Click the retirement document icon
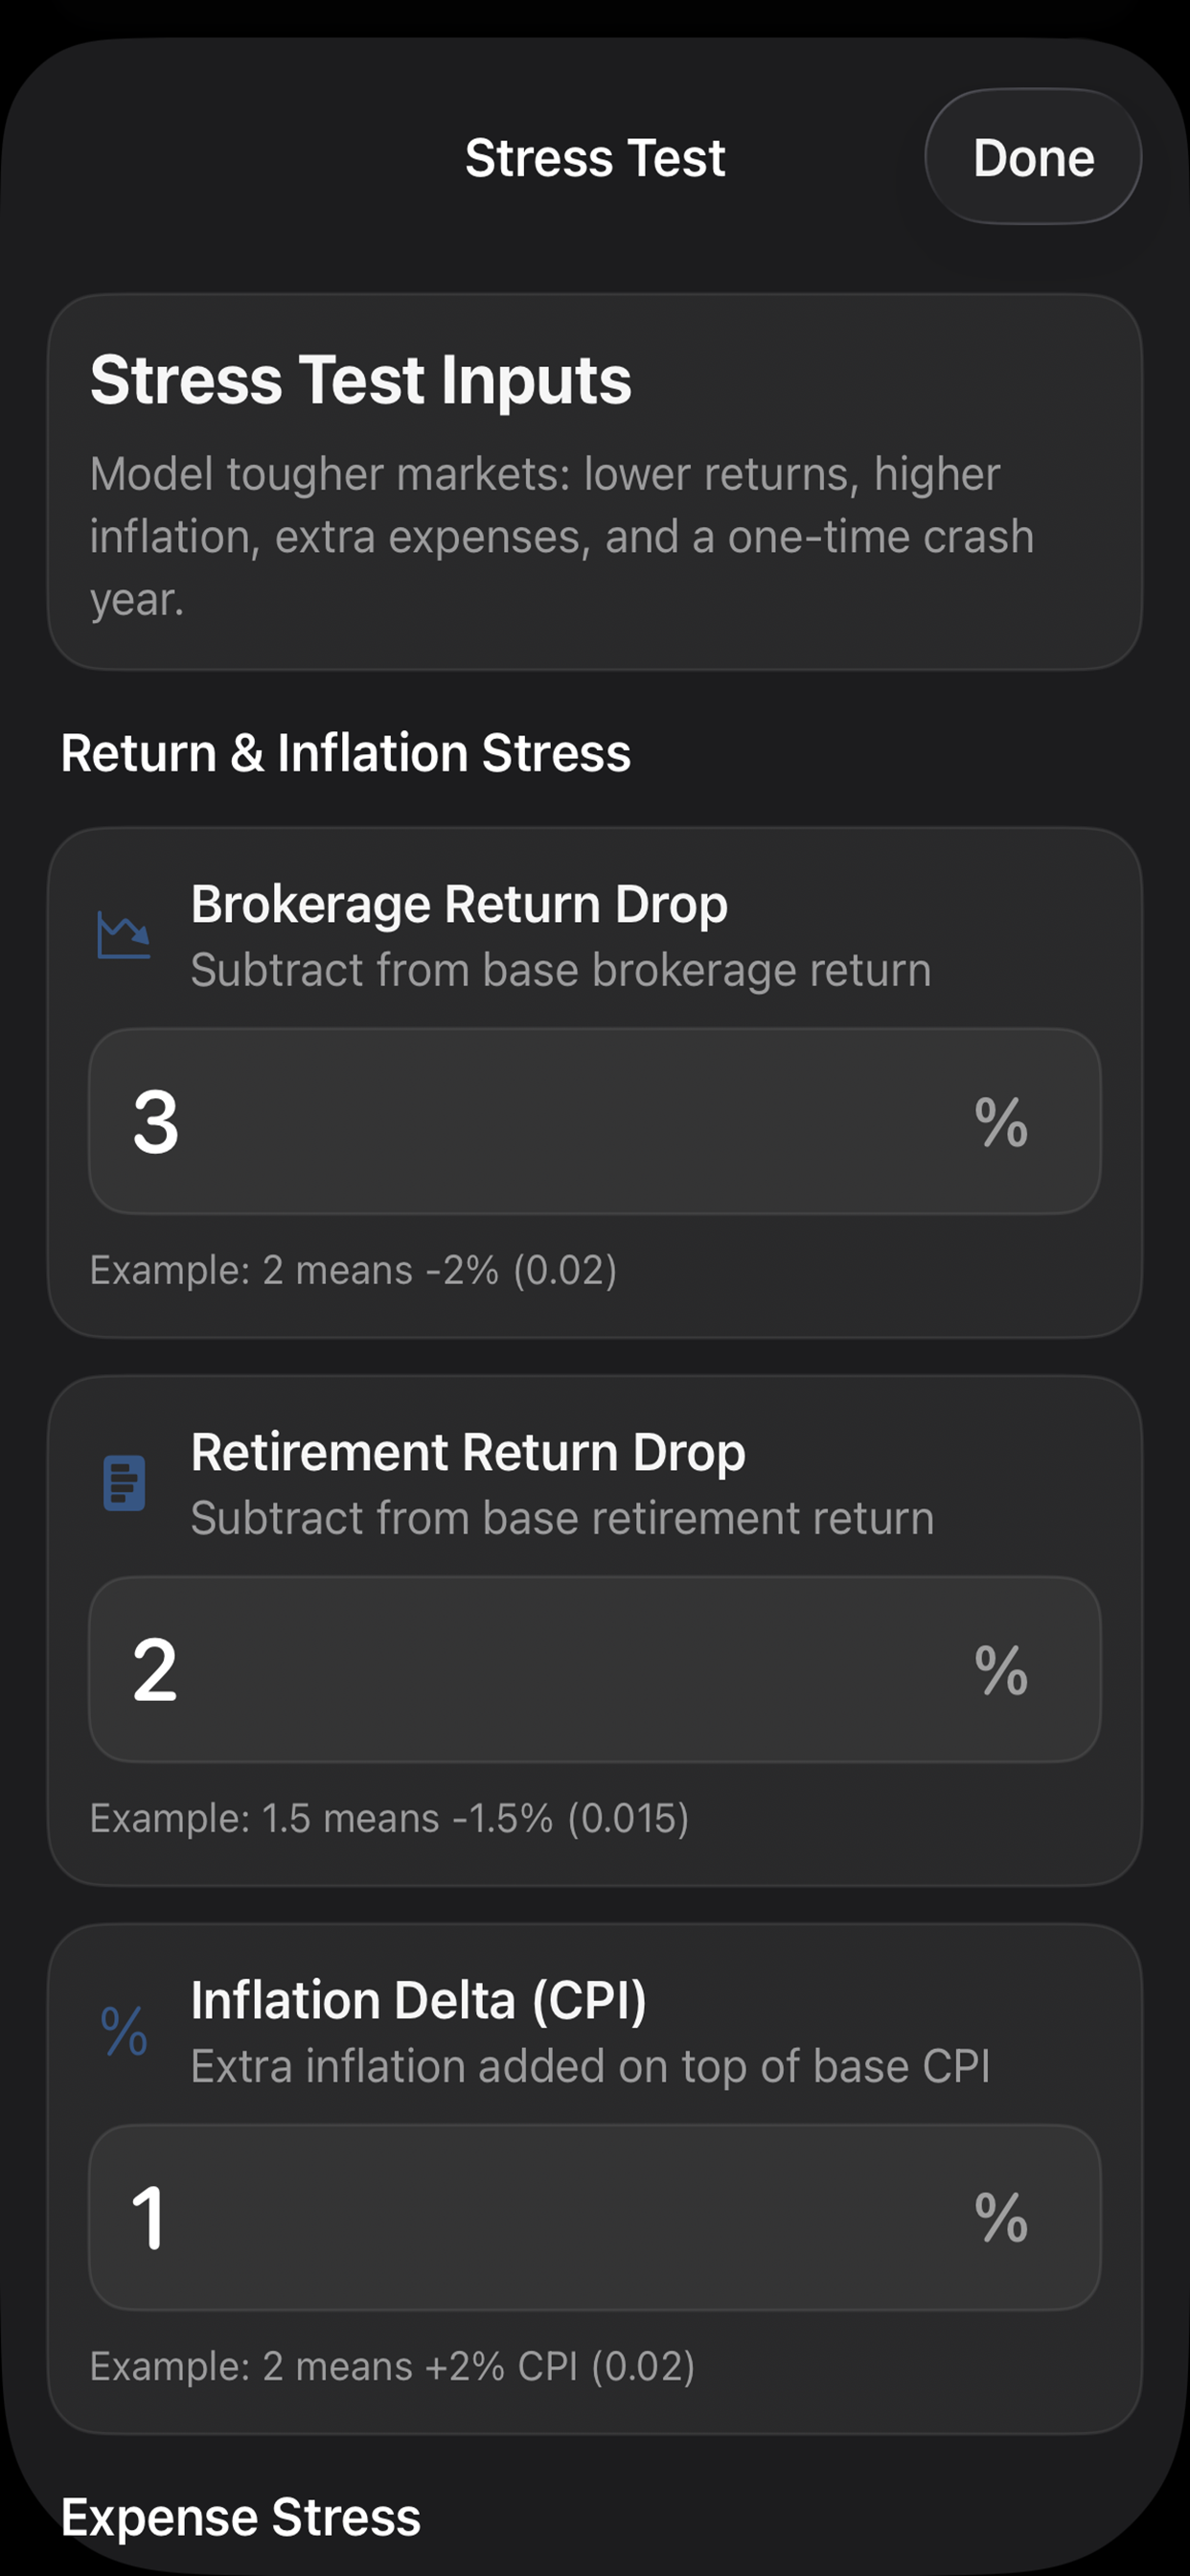This screenshot has height=2576, width=1190. pos(124,1483)
